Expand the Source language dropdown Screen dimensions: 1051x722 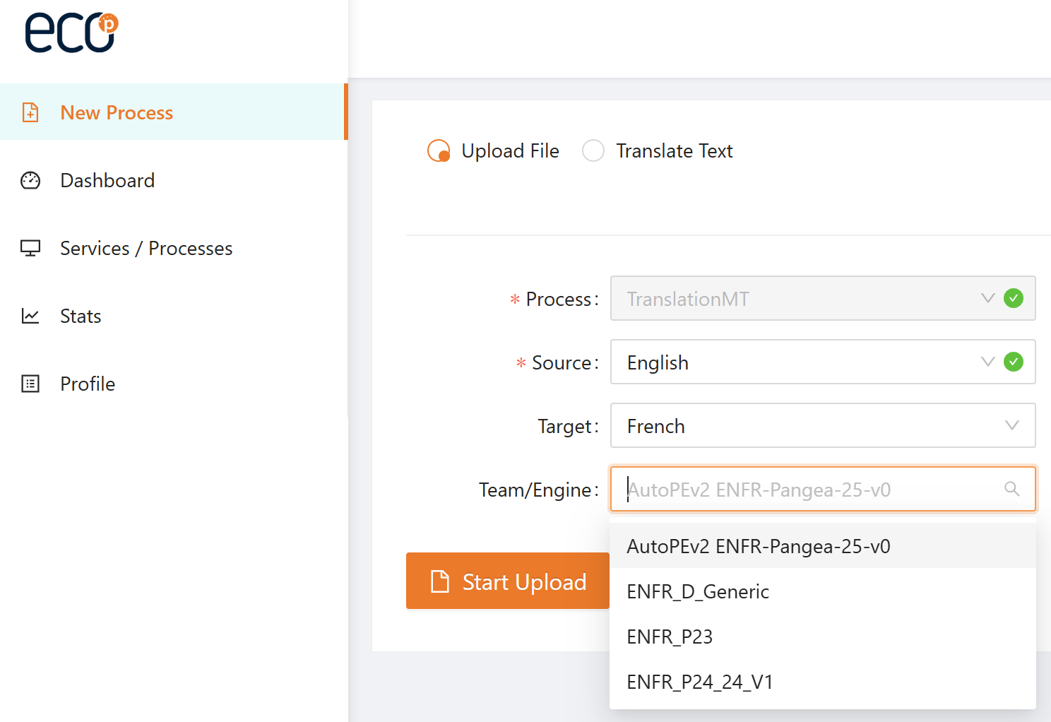pos(805,362)
